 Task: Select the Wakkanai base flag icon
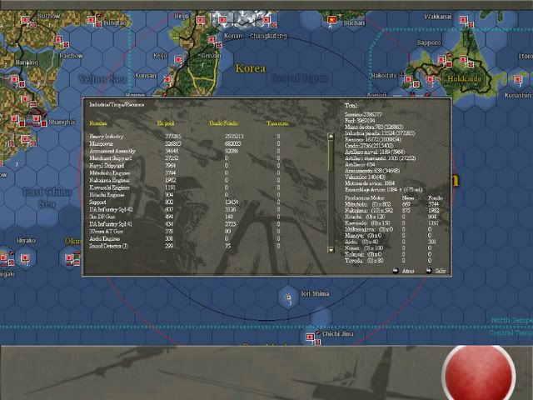coord(463,20)
